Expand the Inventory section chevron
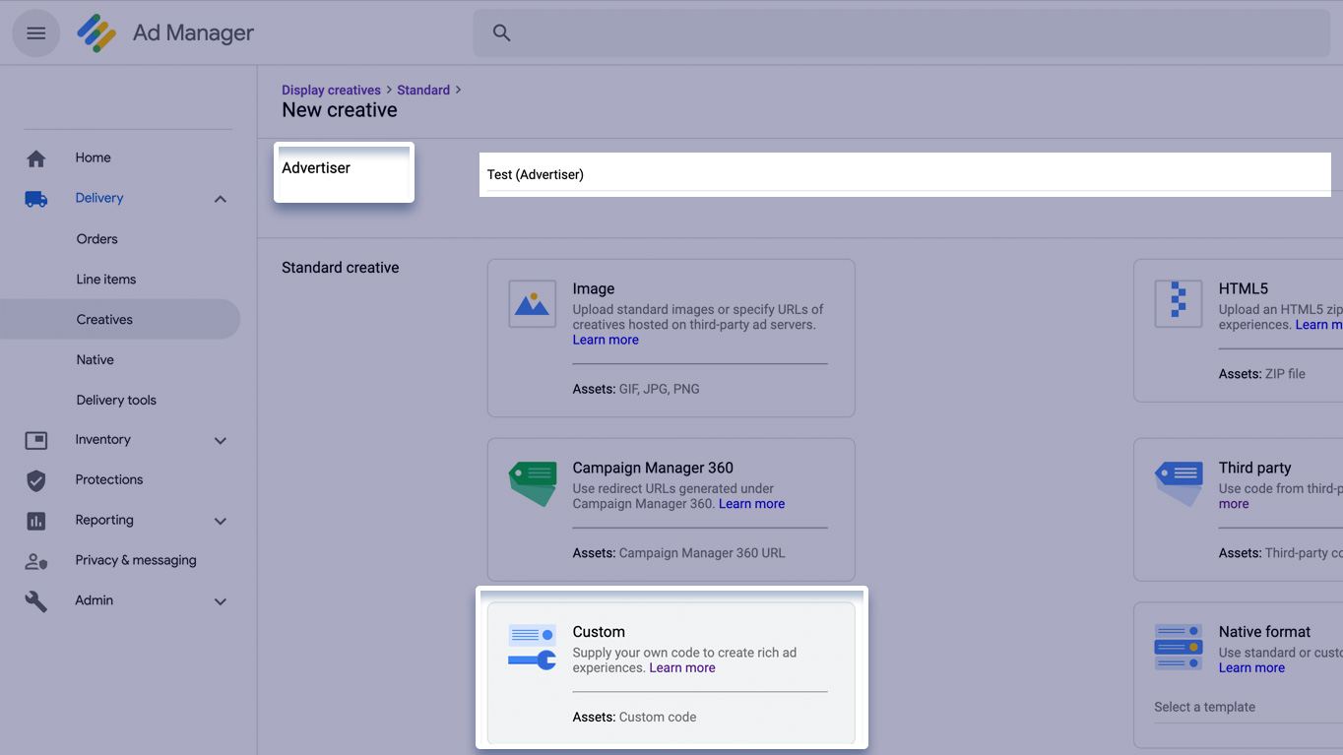1343x755 pixels. coord(221,441)
